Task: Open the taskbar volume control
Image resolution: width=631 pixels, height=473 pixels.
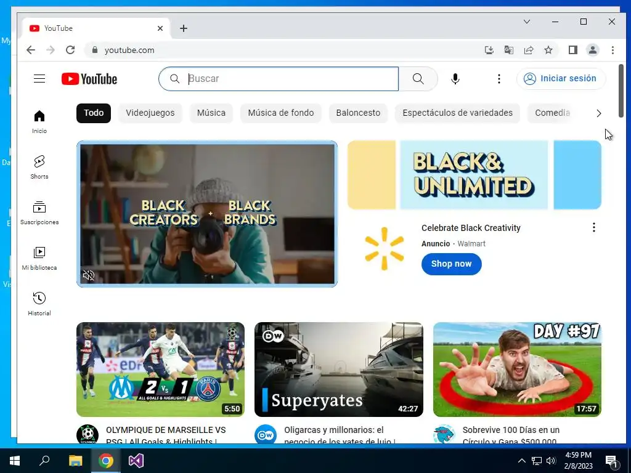Action: [x=551, y=461]
